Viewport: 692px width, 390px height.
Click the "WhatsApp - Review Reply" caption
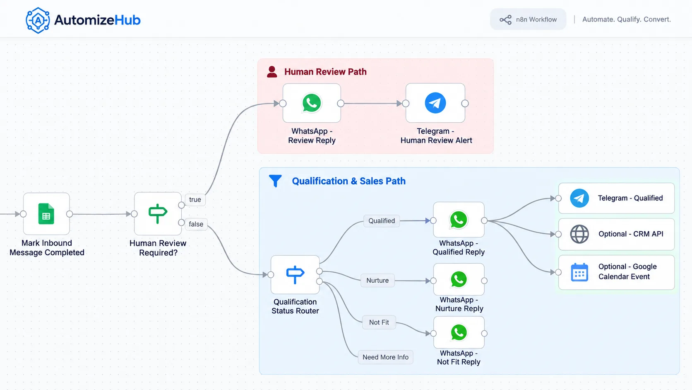312,136
